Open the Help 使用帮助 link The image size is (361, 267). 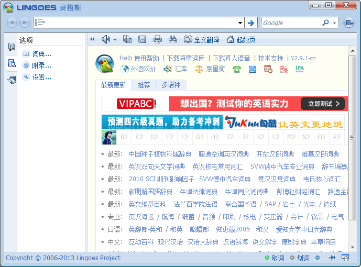(x=139, y=58)
